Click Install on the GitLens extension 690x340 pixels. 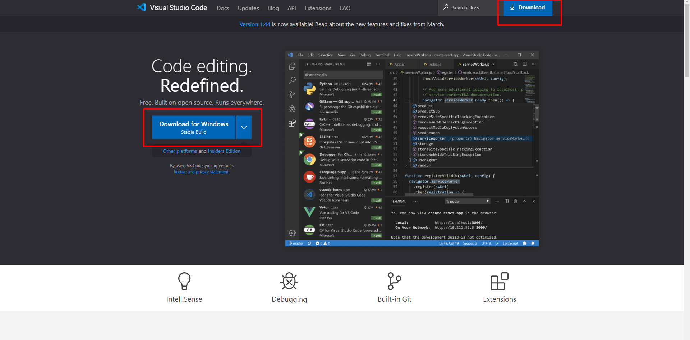(377, 112)
